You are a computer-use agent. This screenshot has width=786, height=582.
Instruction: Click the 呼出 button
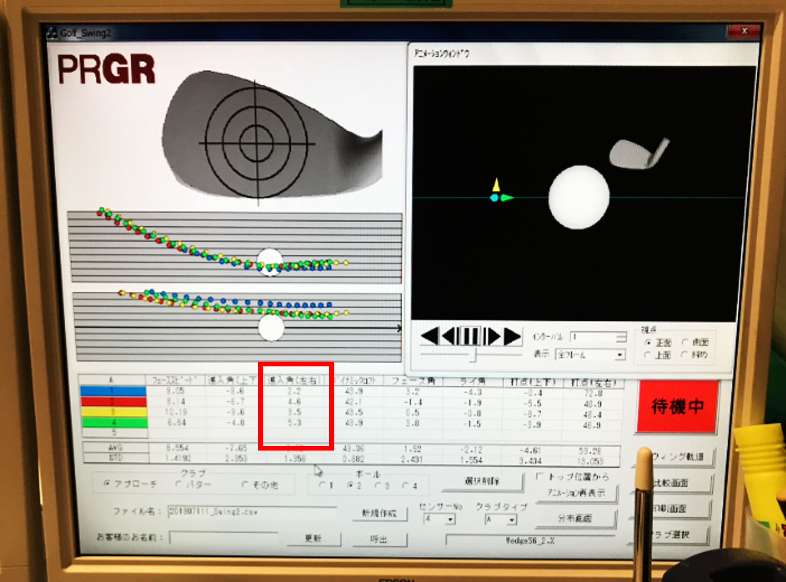(380, 539)
